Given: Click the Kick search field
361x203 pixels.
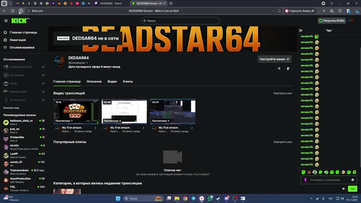Looking at the screenshot, I should (x=180, y=21).
